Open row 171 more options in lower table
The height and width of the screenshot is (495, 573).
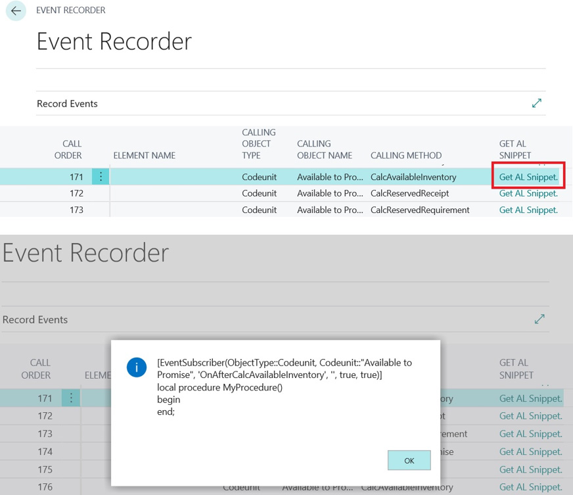pyautogui.click(x=71, y=398)
